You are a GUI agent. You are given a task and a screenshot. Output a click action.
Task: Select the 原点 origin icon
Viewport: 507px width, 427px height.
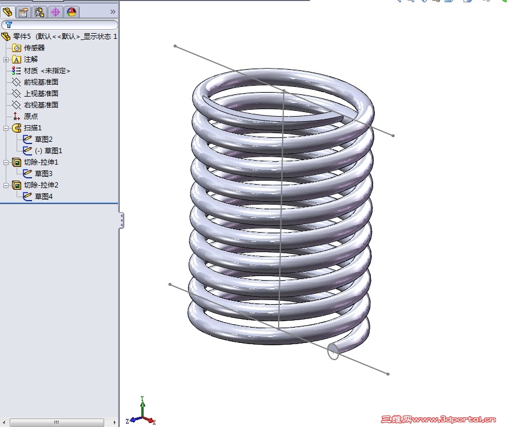pyautogui.click(x=16, y=116)
